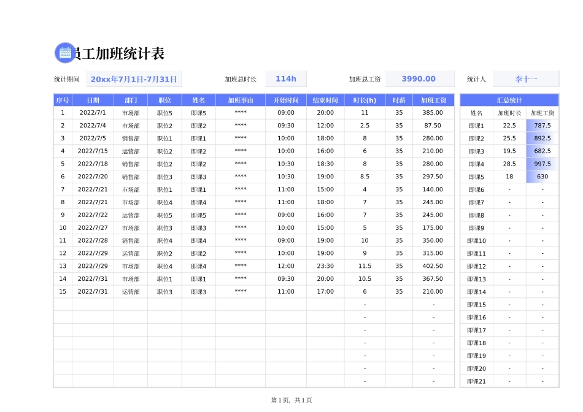The height and width of the screenshot is (412, 583).
Task: Select the 23:30 end time cell in row 13
Action: [x=325, y=266]
